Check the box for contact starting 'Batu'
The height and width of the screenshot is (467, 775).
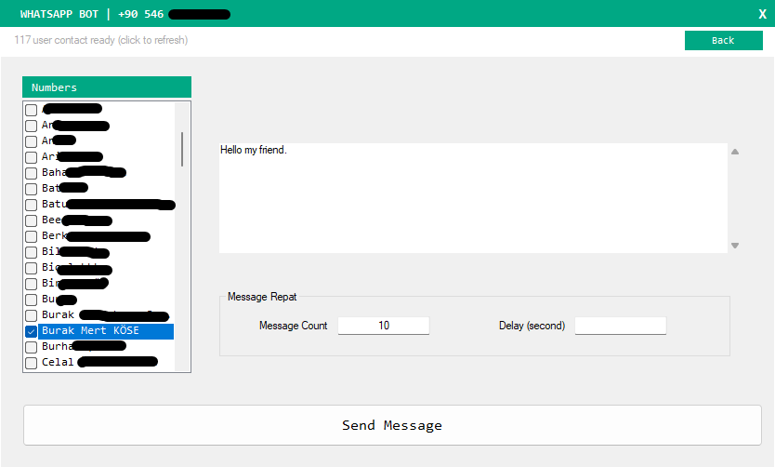32,205
